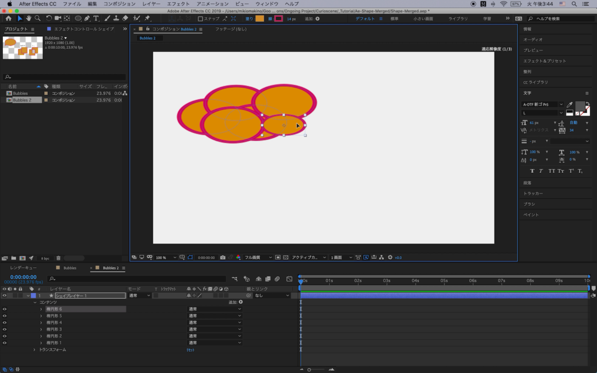Click the 追加 button in コンテンツ row
Screen dimensions: 597x373
tap(240, 302)
